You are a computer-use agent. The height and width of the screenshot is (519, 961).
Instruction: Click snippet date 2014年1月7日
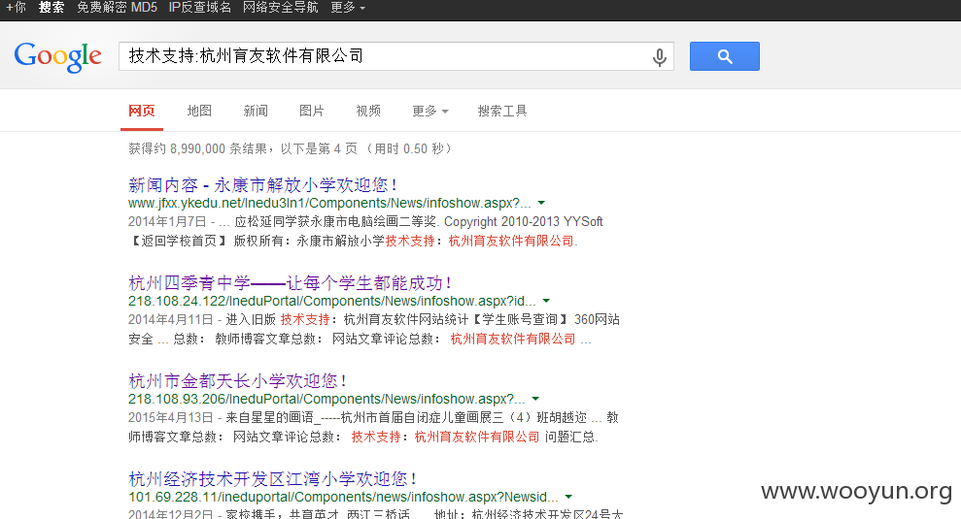pos(167,221)
